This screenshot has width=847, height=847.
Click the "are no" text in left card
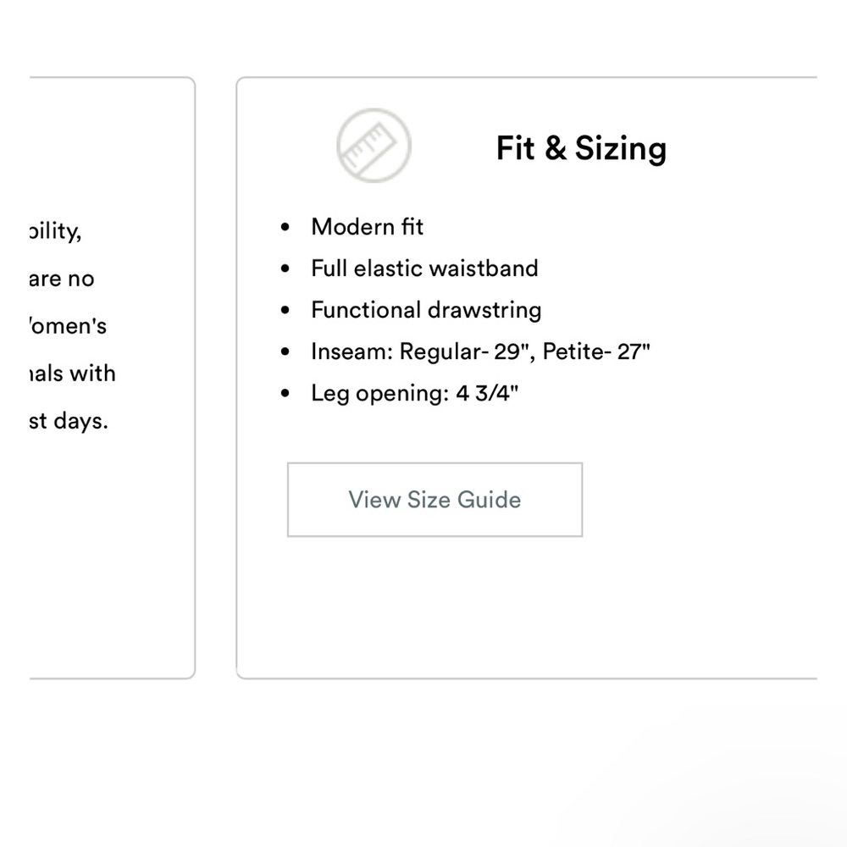click(x=62, y=279)
